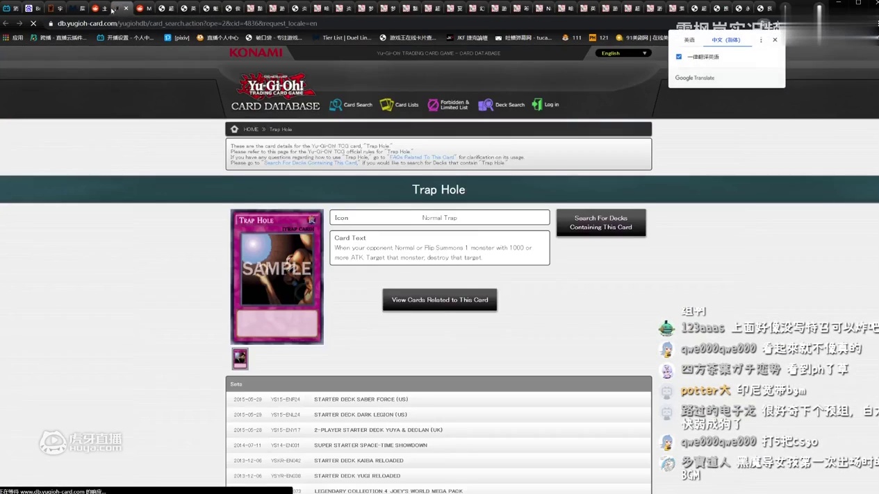Open the 91美剧网 bookmark
Screen dimensions: 879x494
click(x=641, y=37)
